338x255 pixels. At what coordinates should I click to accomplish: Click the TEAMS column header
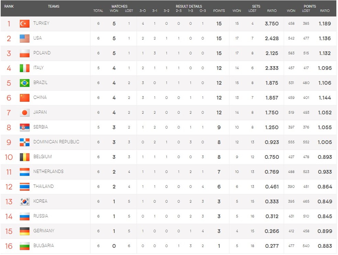coord(54,6)
